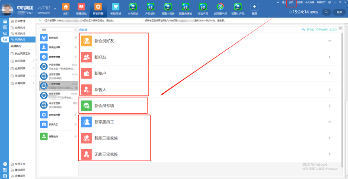Open the 三宝产品 app icon

point(203,7)
